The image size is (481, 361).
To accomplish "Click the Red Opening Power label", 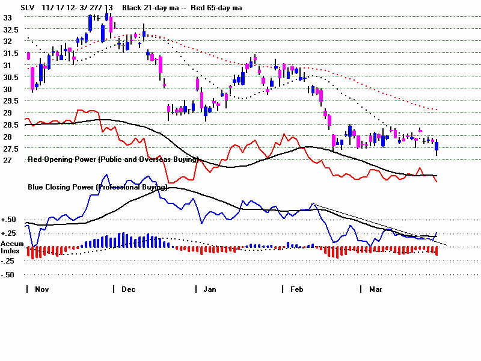I will (113, 159).
